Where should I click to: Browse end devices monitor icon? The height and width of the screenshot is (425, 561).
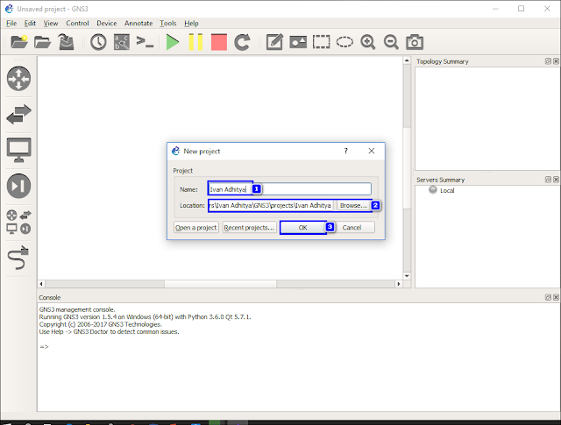(x=18, y=150)
